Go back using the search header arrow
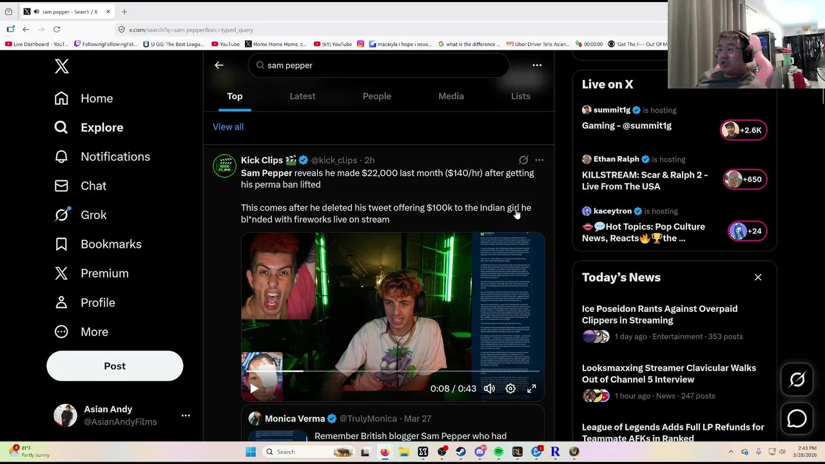 (x=219, y=65)
